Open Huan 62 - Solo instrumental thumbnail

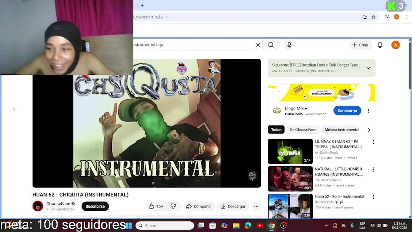[290, 206]
